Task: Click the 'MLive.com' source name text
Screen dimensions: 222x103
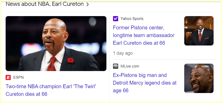Action: click(130, 66)
